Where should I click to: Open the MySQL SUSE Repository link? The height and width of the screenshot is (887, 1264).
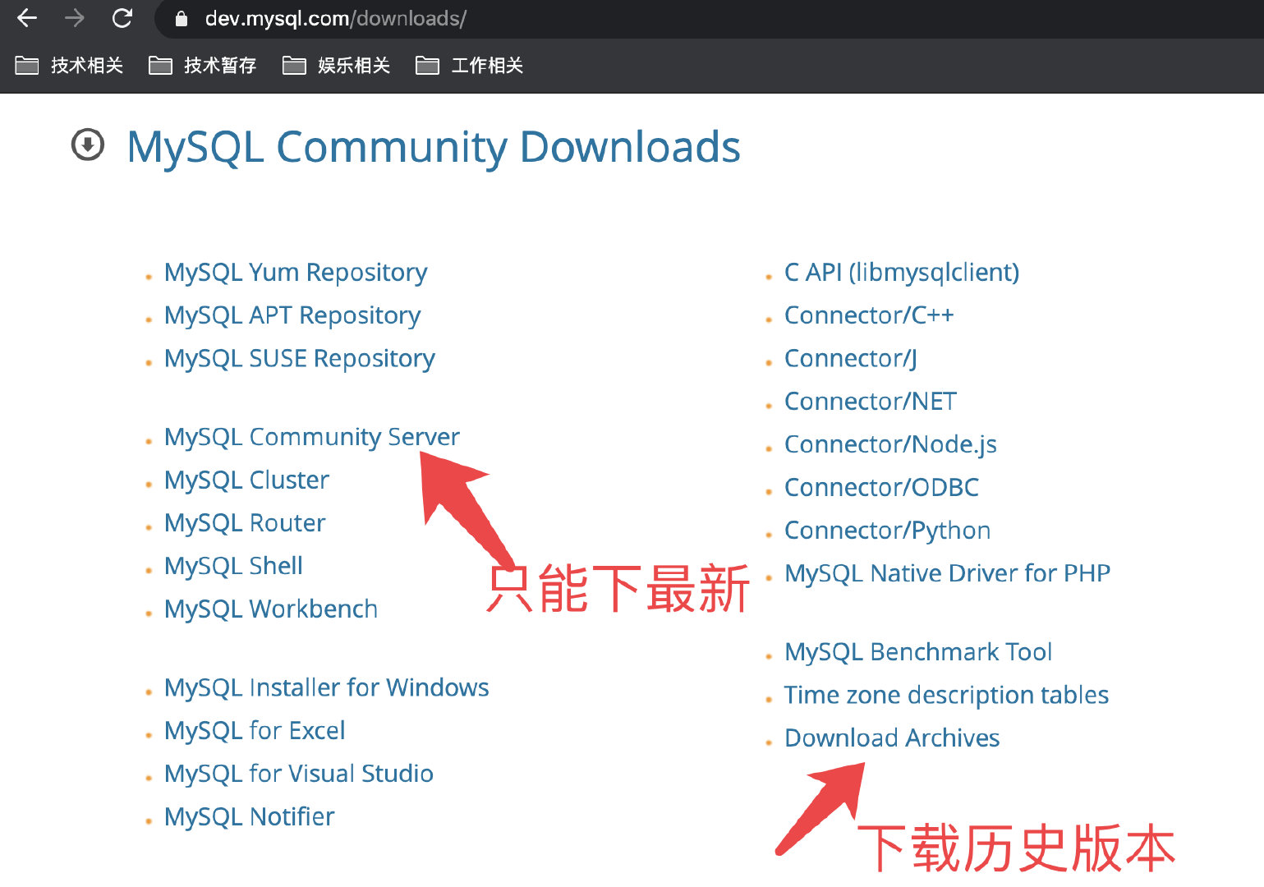[300, 359]
